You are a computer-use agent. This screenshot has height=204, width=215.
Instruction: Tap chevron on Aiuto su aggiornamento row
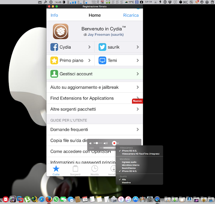coord(138,87)
